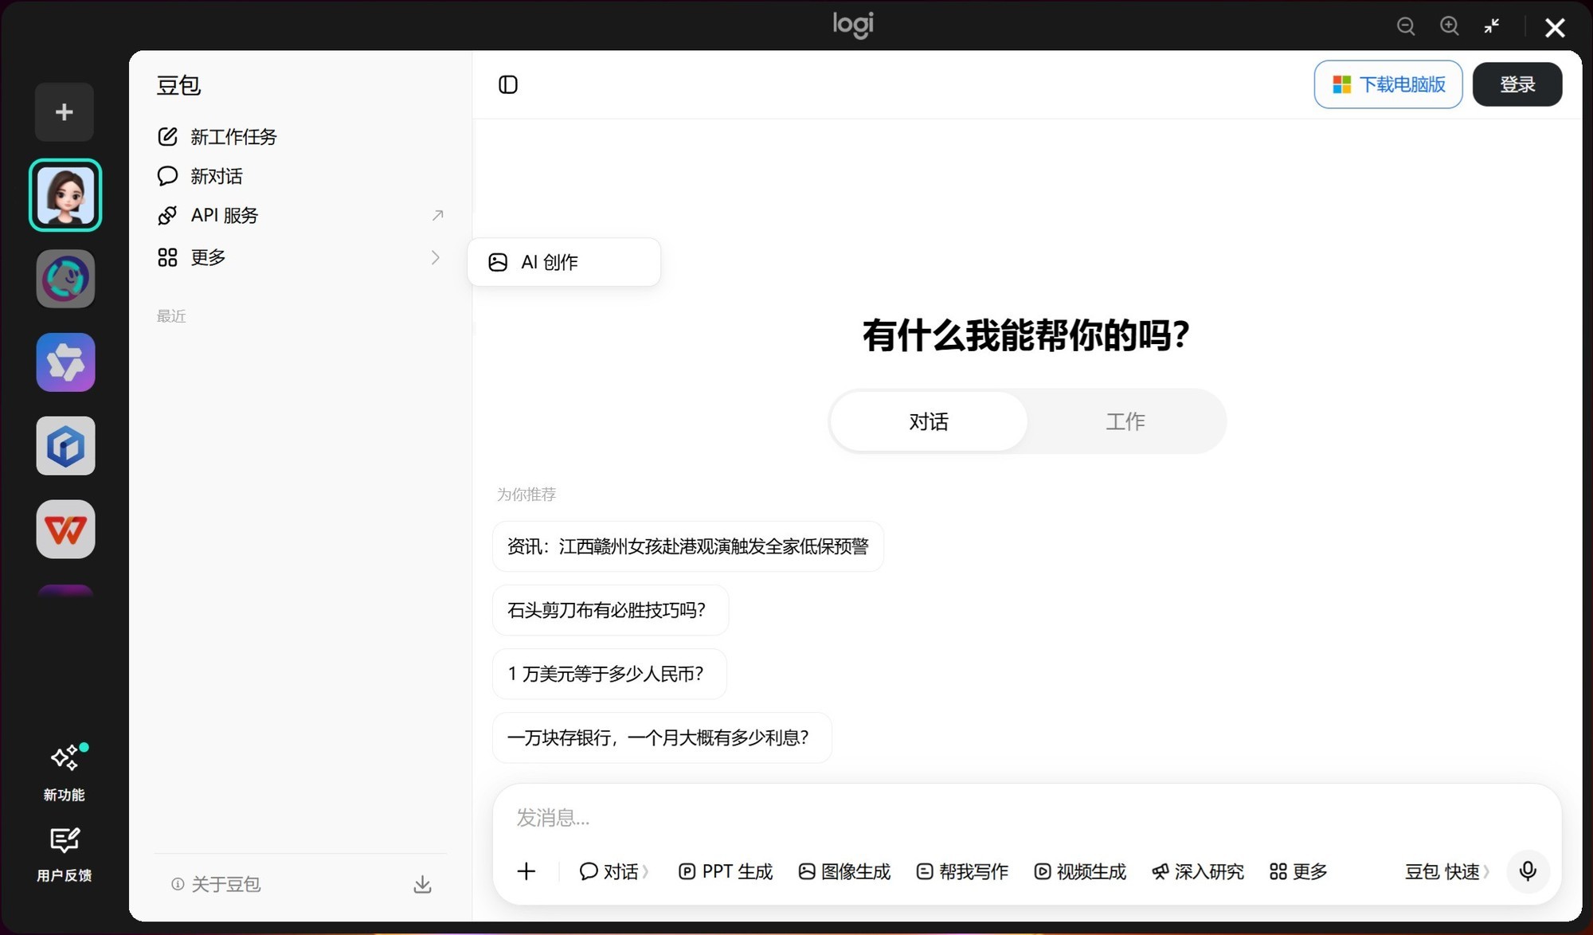Switch to the 工作 tab
The height and width of the screenshot is (935, 1593).
click(1125, 421)
